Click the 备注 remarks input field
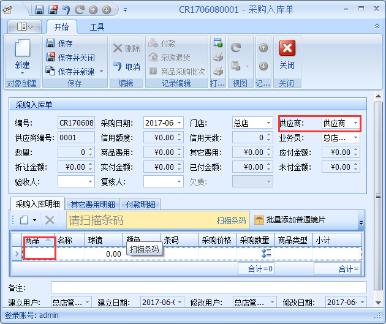386x324 pixels. pos(209,287)
